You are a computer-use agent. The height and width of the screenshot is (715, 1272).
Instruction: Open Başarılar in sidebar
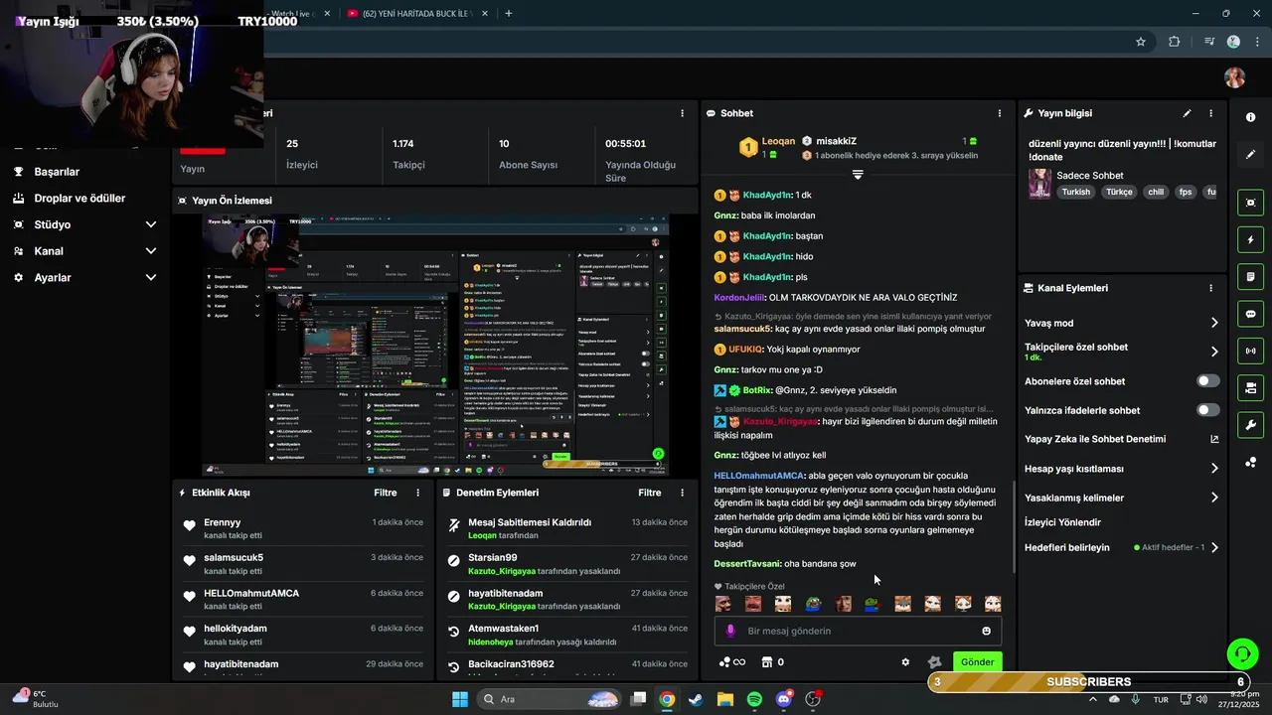point(57,172)
